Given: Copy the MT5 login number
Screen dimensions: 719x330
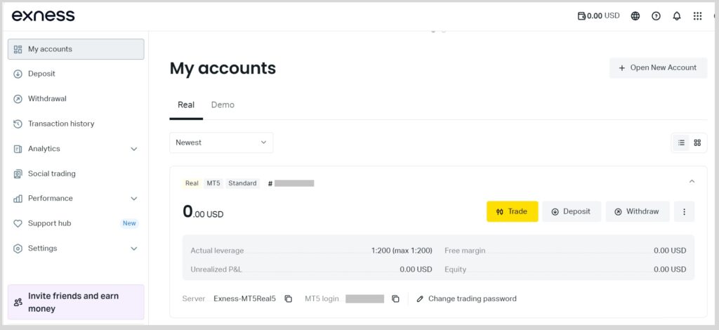Looking at the screenshot, I should tap(395, 299).
